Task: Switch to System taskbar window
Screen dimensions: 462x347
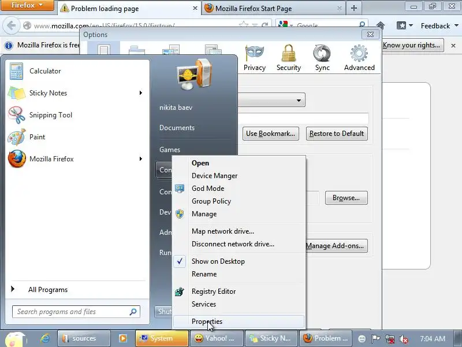Action: (x=162, y=338)
